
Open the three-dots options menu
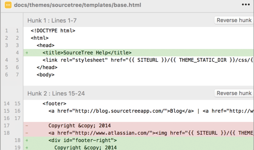tap(246, 5)
